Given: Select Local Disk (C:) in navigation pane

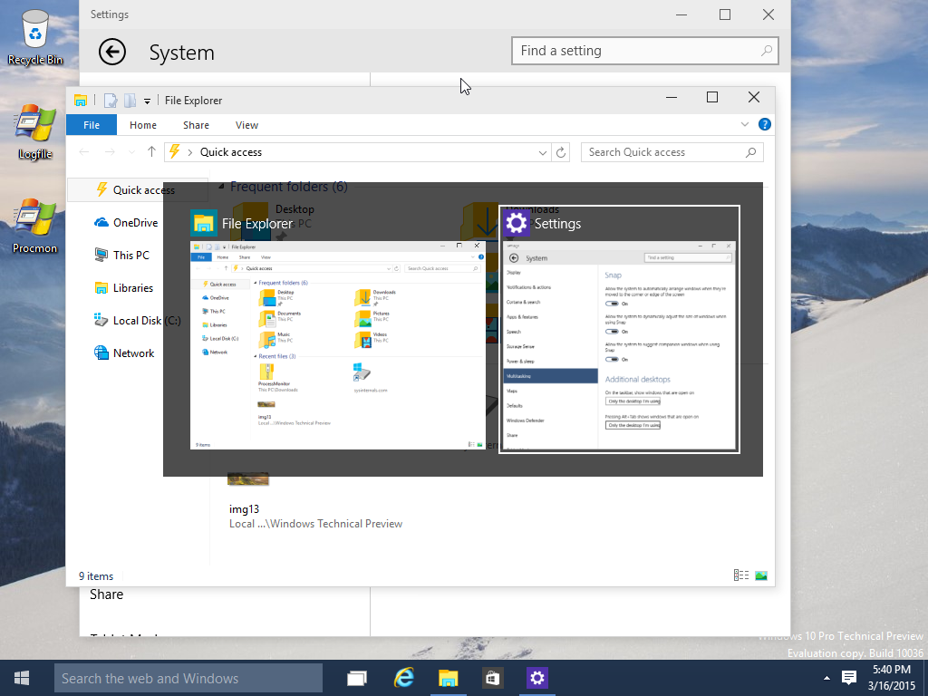Looking at the screenshot, I should tap(137, 320).
